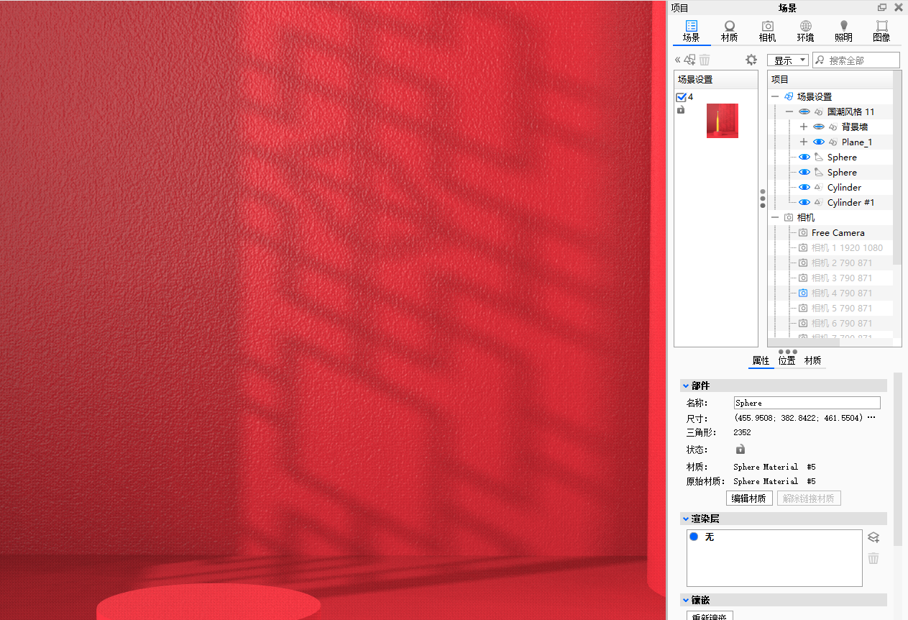Screen dimensions: 908x620
Task: Click the camera icon beside Free Camera
Action: (x=803, y=233)
